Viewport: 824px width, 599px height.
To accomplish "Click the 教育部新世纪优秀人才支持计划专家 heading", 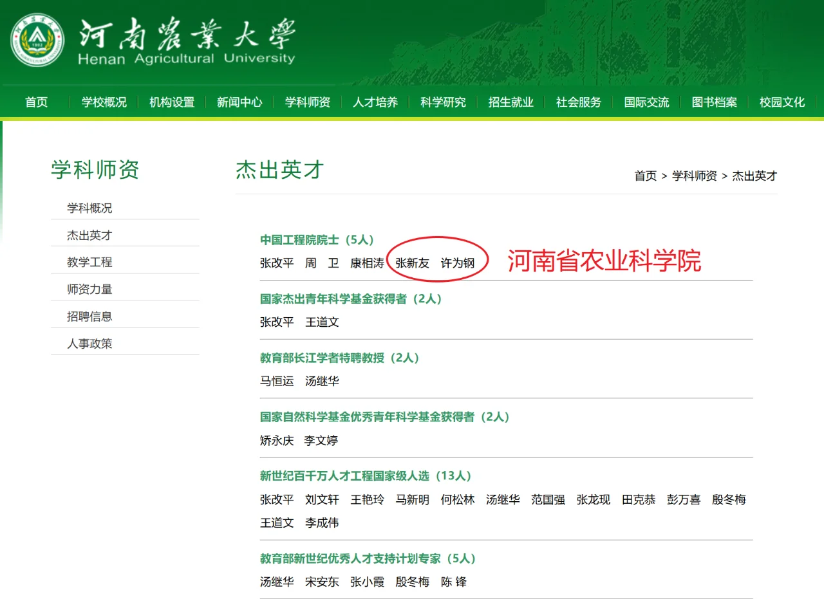I will 368,559.
